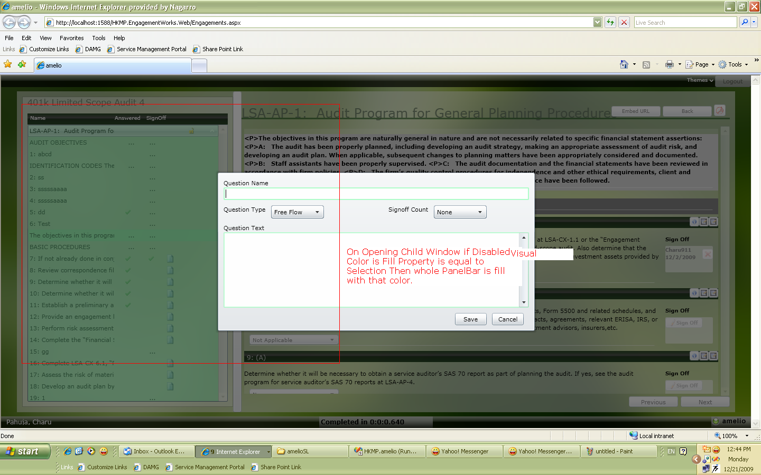Expand the Page menu dropdown
The image size is (761, 475).
[713, 64]
